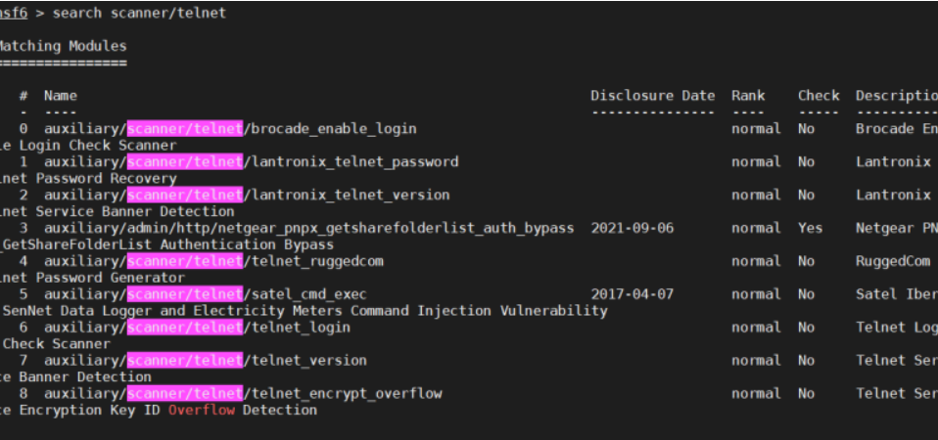This screenshot has height=440, width=938.
Task: Click the Matching Modules heading
Action: point(64,46)
